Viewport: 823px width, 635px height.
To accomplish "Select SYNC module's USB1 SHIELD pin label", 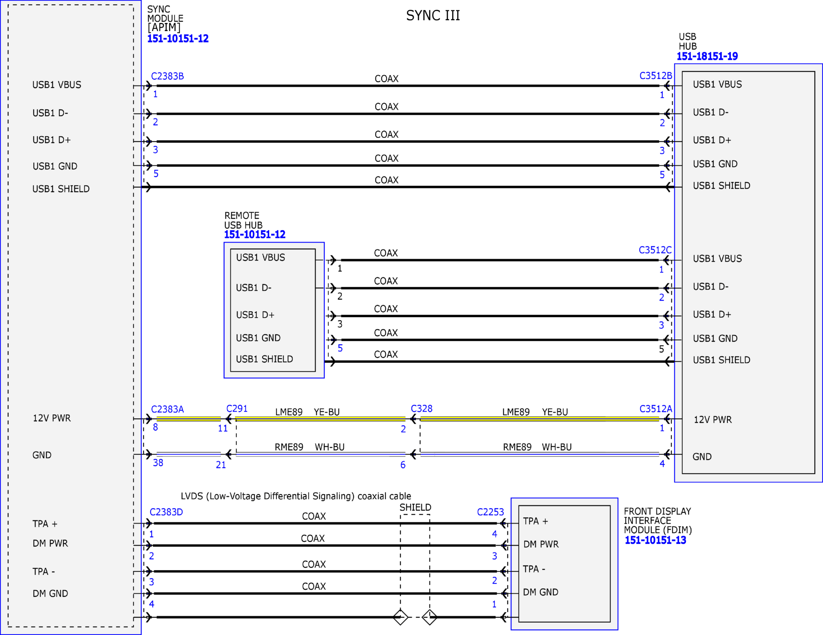I will [61, 189].
